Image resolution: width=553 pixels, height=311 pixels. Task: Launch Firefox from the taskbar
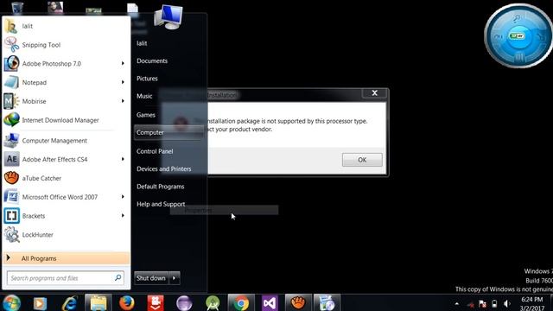[127, 303]
